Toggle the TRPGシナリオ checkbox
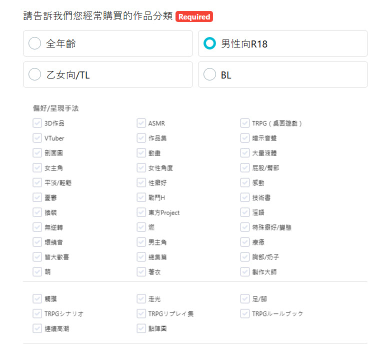 coord(37,313)
